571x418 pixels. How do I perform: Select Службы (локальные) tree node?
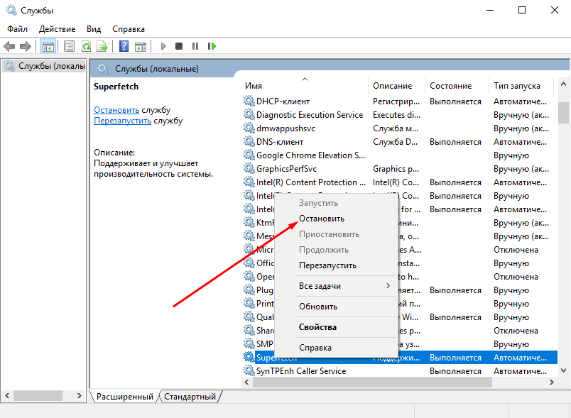point(45,66)
